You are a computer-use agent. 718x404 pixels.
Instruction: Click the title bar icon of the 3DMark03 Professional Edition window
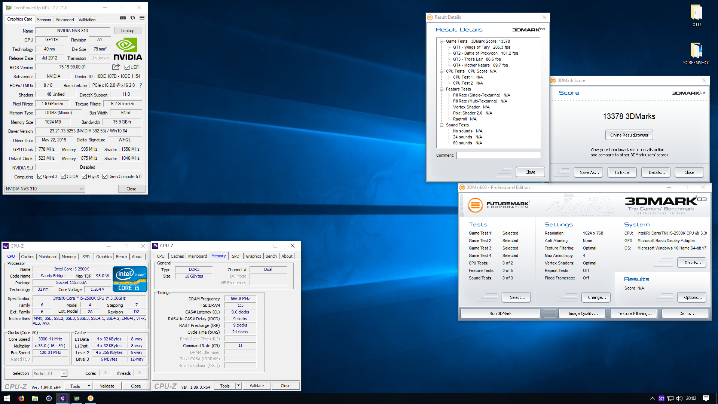click(x=462, y=187)
